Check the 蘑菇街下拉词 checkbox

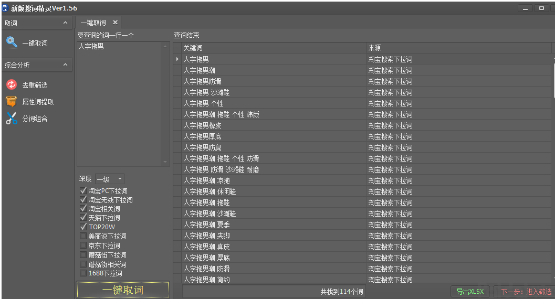point(83,255)
